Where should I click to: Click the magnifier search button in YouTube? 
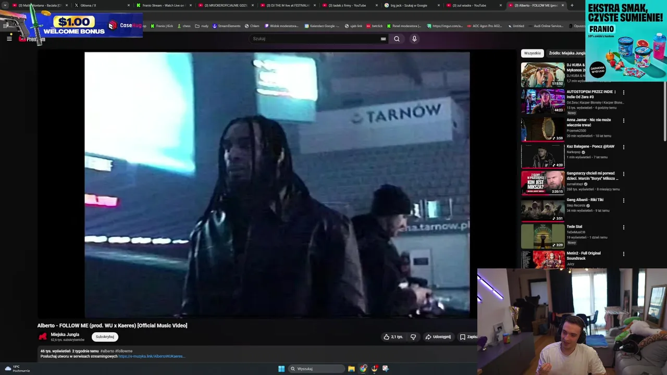point(397,39)
